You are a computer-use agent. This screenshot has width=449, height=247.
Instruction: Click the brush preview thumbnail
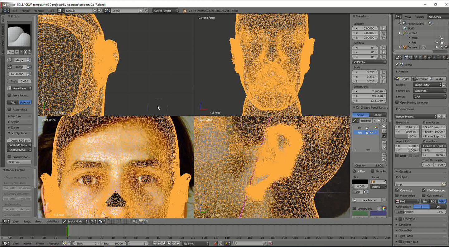coord(19,36)
